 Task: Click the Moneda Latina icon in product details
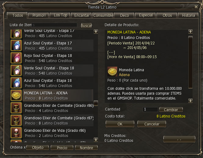coord(112,72)
